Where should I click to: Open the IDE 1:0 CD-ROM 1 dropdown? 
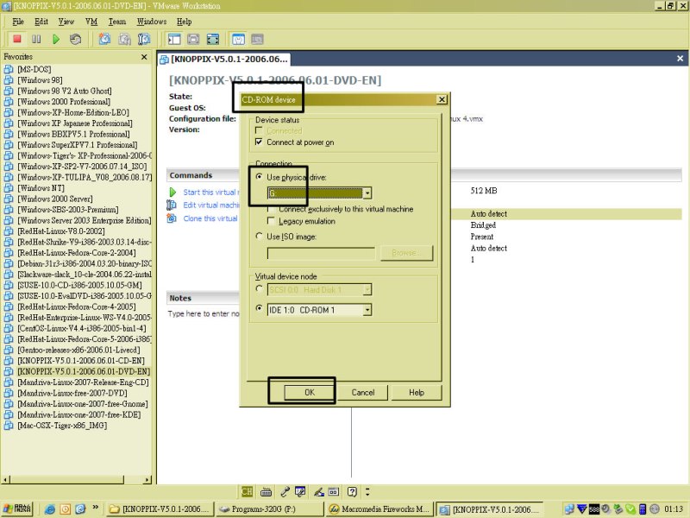[x=367, y=310]
